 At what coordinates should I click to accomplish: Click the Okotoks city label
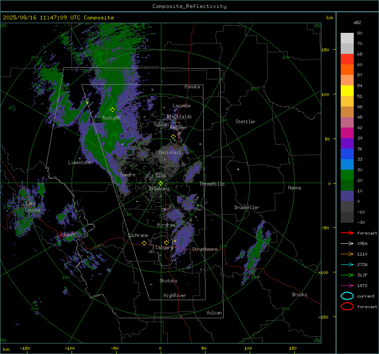tap(168, 281)
